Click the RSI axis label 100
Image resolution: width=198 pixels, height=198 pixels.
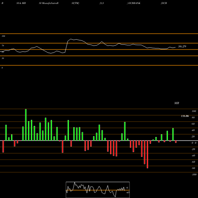4,36
